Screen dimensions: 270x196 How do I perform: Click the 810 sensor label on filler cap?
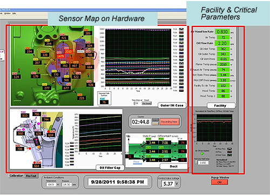pos(25,116)
